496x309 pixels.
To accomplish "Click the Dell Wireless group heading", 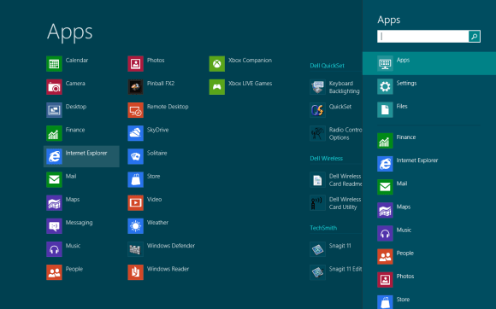I will click(326, 159).
